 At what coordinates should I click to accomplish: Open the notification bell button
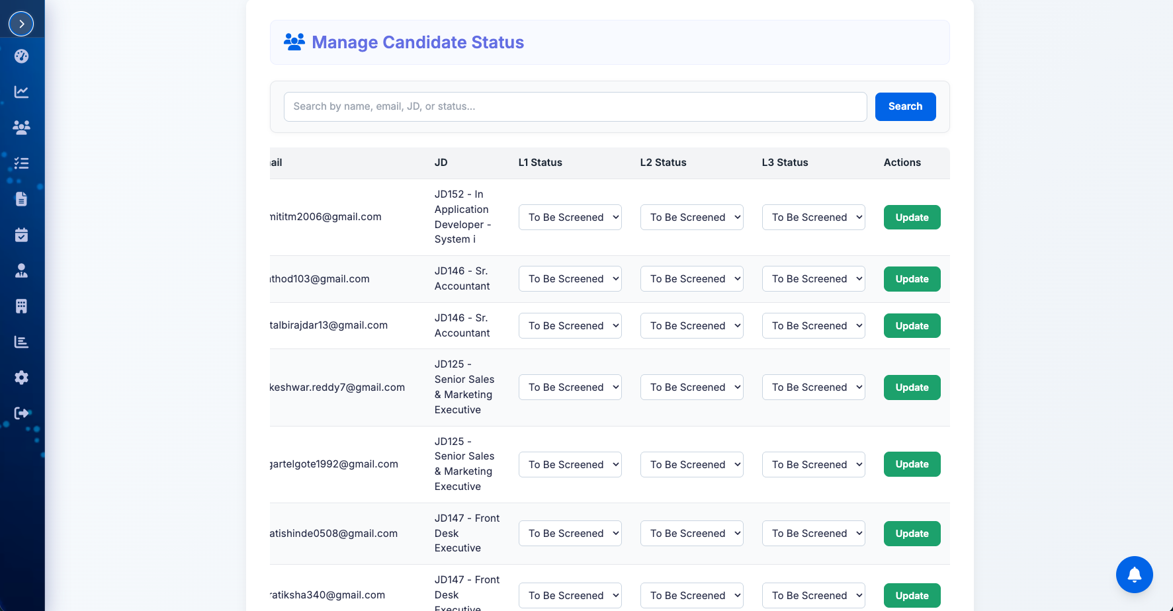(1134, 575)
